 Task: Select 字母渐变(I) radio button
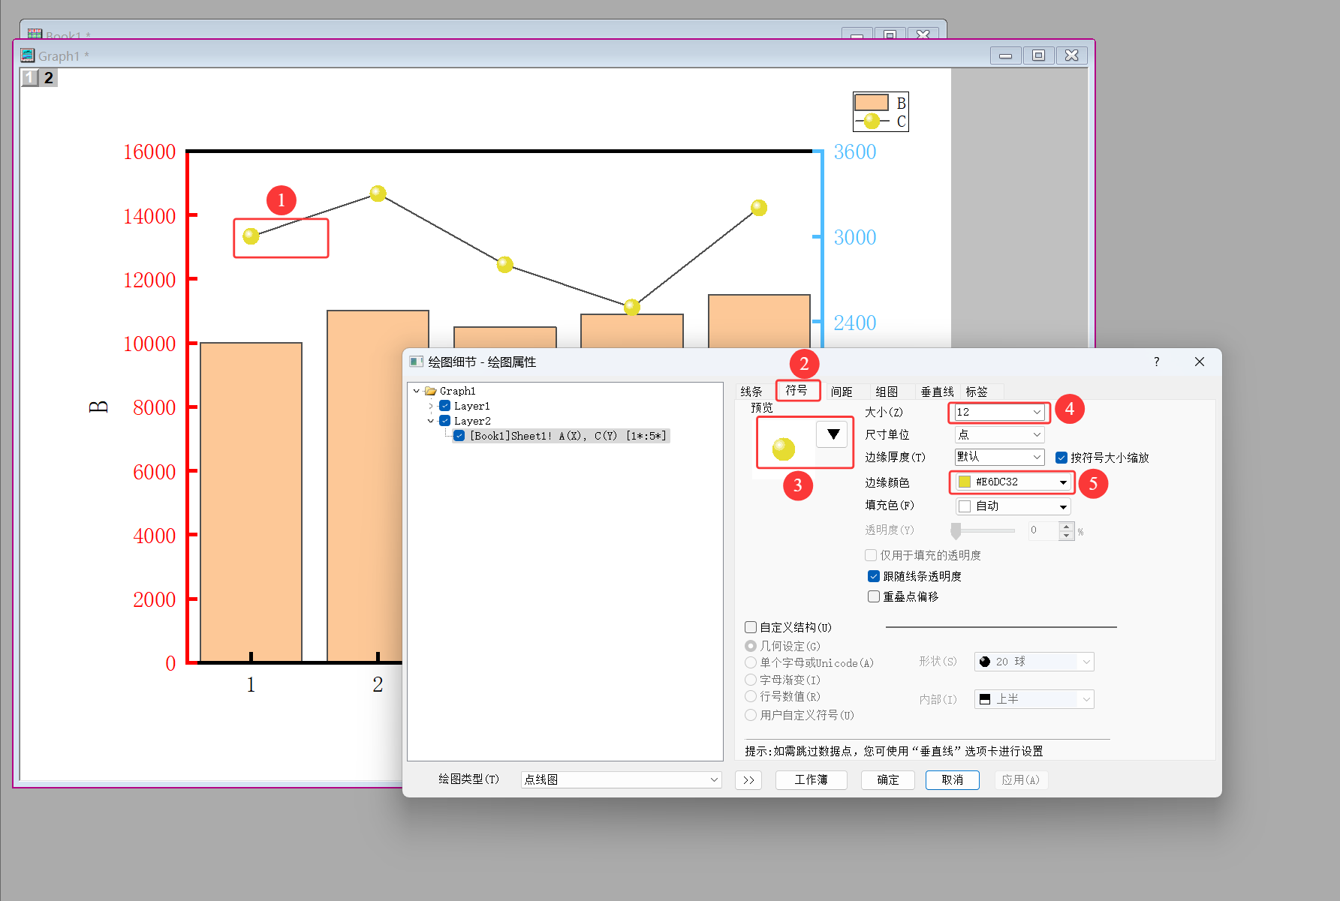tap(751, 680)
